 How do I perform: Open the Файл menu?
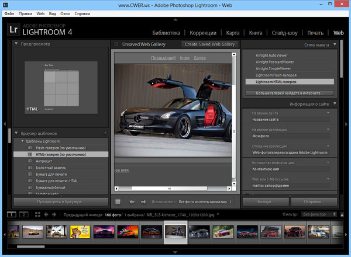[9, 13]
